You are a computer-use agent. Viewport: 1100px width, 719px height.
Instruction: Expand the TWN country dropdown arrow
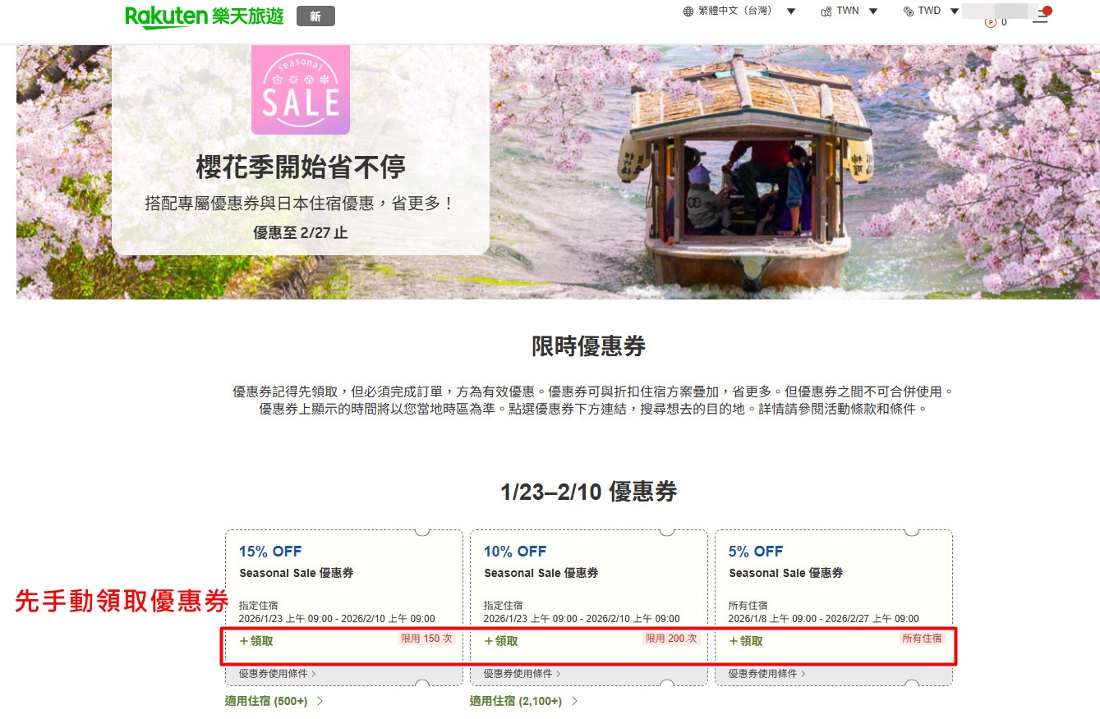click(x=873, y=11)
